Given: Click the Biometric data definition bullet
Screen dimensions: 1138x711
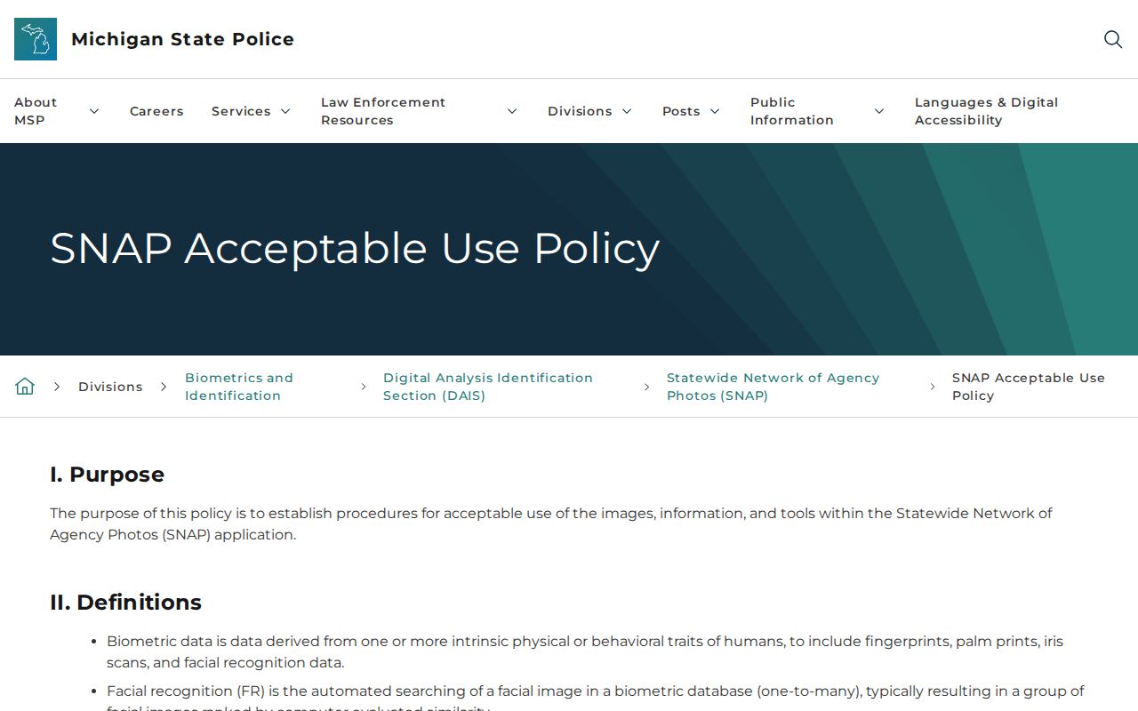Looking at the screenshot, I should coord(585,651).
